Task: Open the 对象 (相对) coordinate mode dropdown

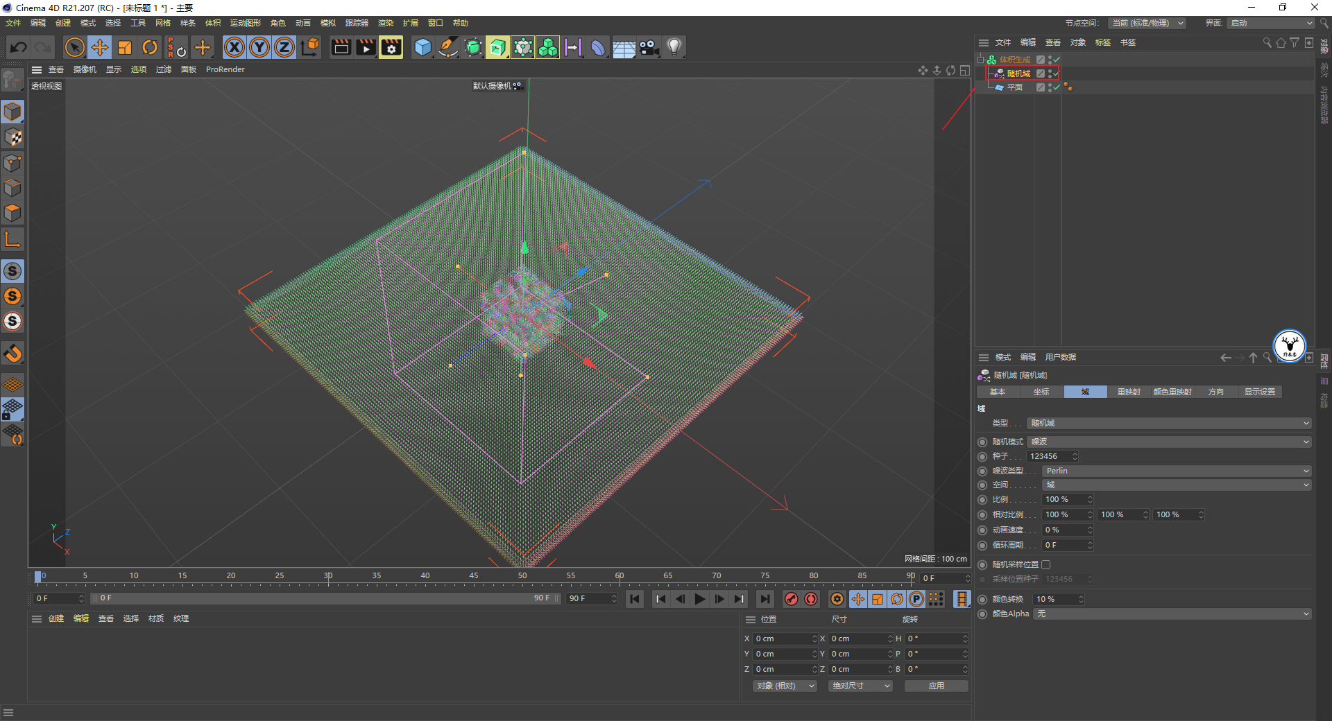Action: [x=785, y=686]
